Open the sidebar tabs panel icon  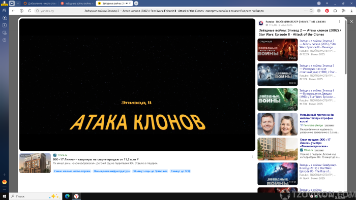pos(4,11)
